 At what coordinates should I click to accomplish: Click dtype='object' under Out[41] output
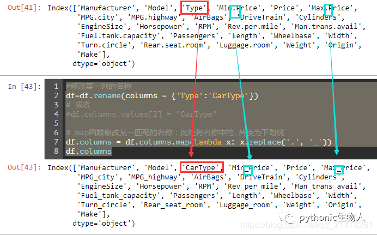pos(104,64)
